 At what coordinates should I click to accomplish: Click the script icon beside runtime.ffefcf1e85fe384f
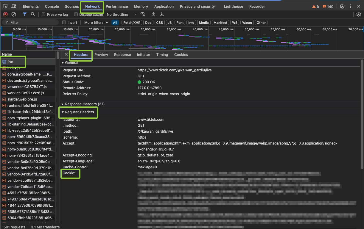(x=4, y=106)
